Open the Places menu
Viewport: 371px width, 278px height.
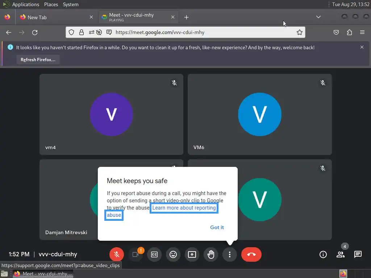click(51, 4)
